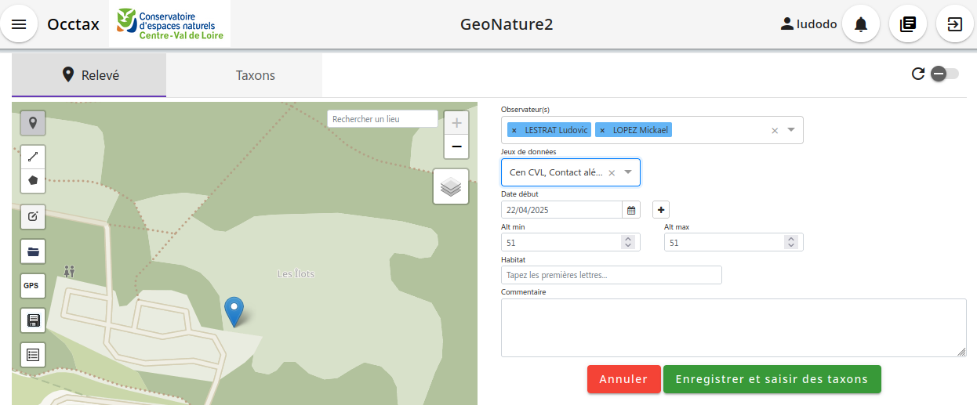This screenshot has width=977, height=405.
Task: Click the Habitat search field
Action: 611,275
